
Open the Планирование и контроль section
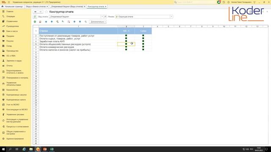pyautogui.click(x=17, y=78)
